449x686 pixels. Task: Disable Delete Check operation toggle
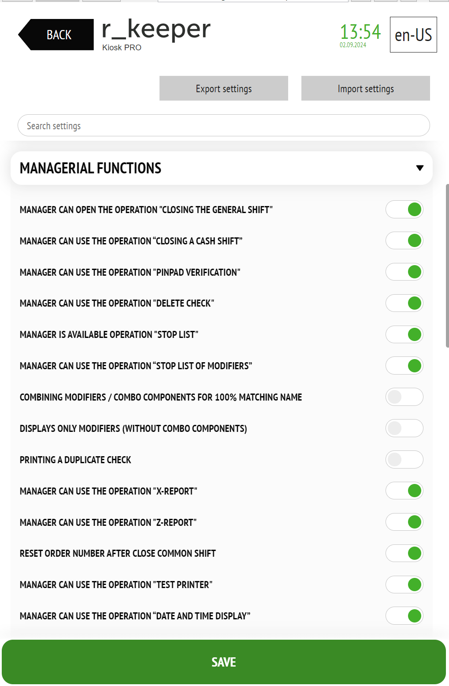point(404,304)
